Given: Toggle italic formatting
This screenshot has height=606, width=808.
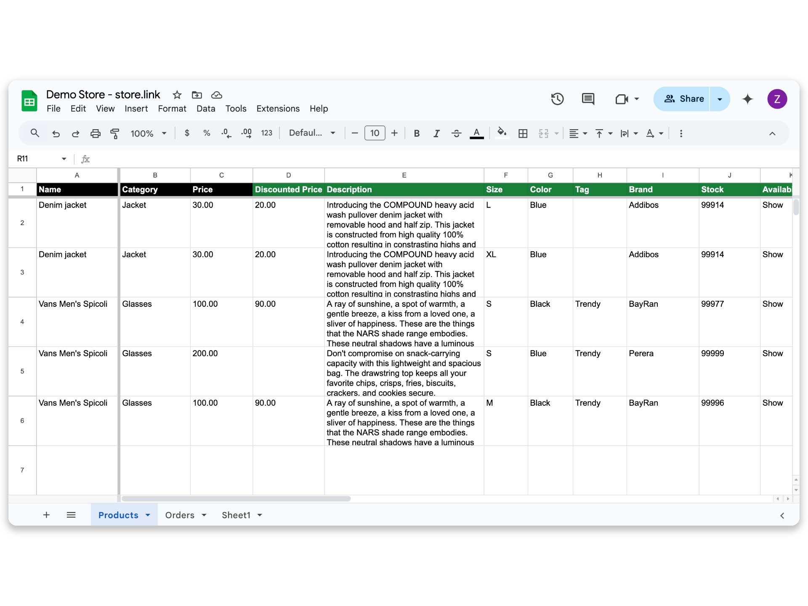Looking at the screenshot, I should pos(436,133).
